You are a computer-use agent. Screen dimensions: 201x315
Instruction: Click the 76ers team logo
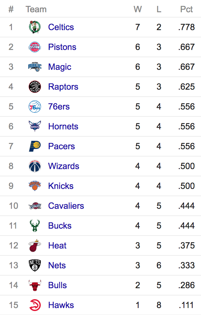[35, 107]
